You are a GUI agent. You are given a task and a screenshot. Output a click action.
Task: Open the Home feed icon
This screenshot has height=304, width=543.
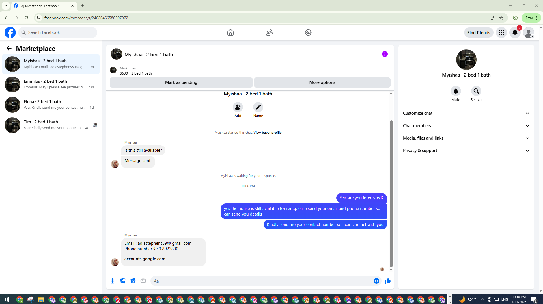(230, 32)
